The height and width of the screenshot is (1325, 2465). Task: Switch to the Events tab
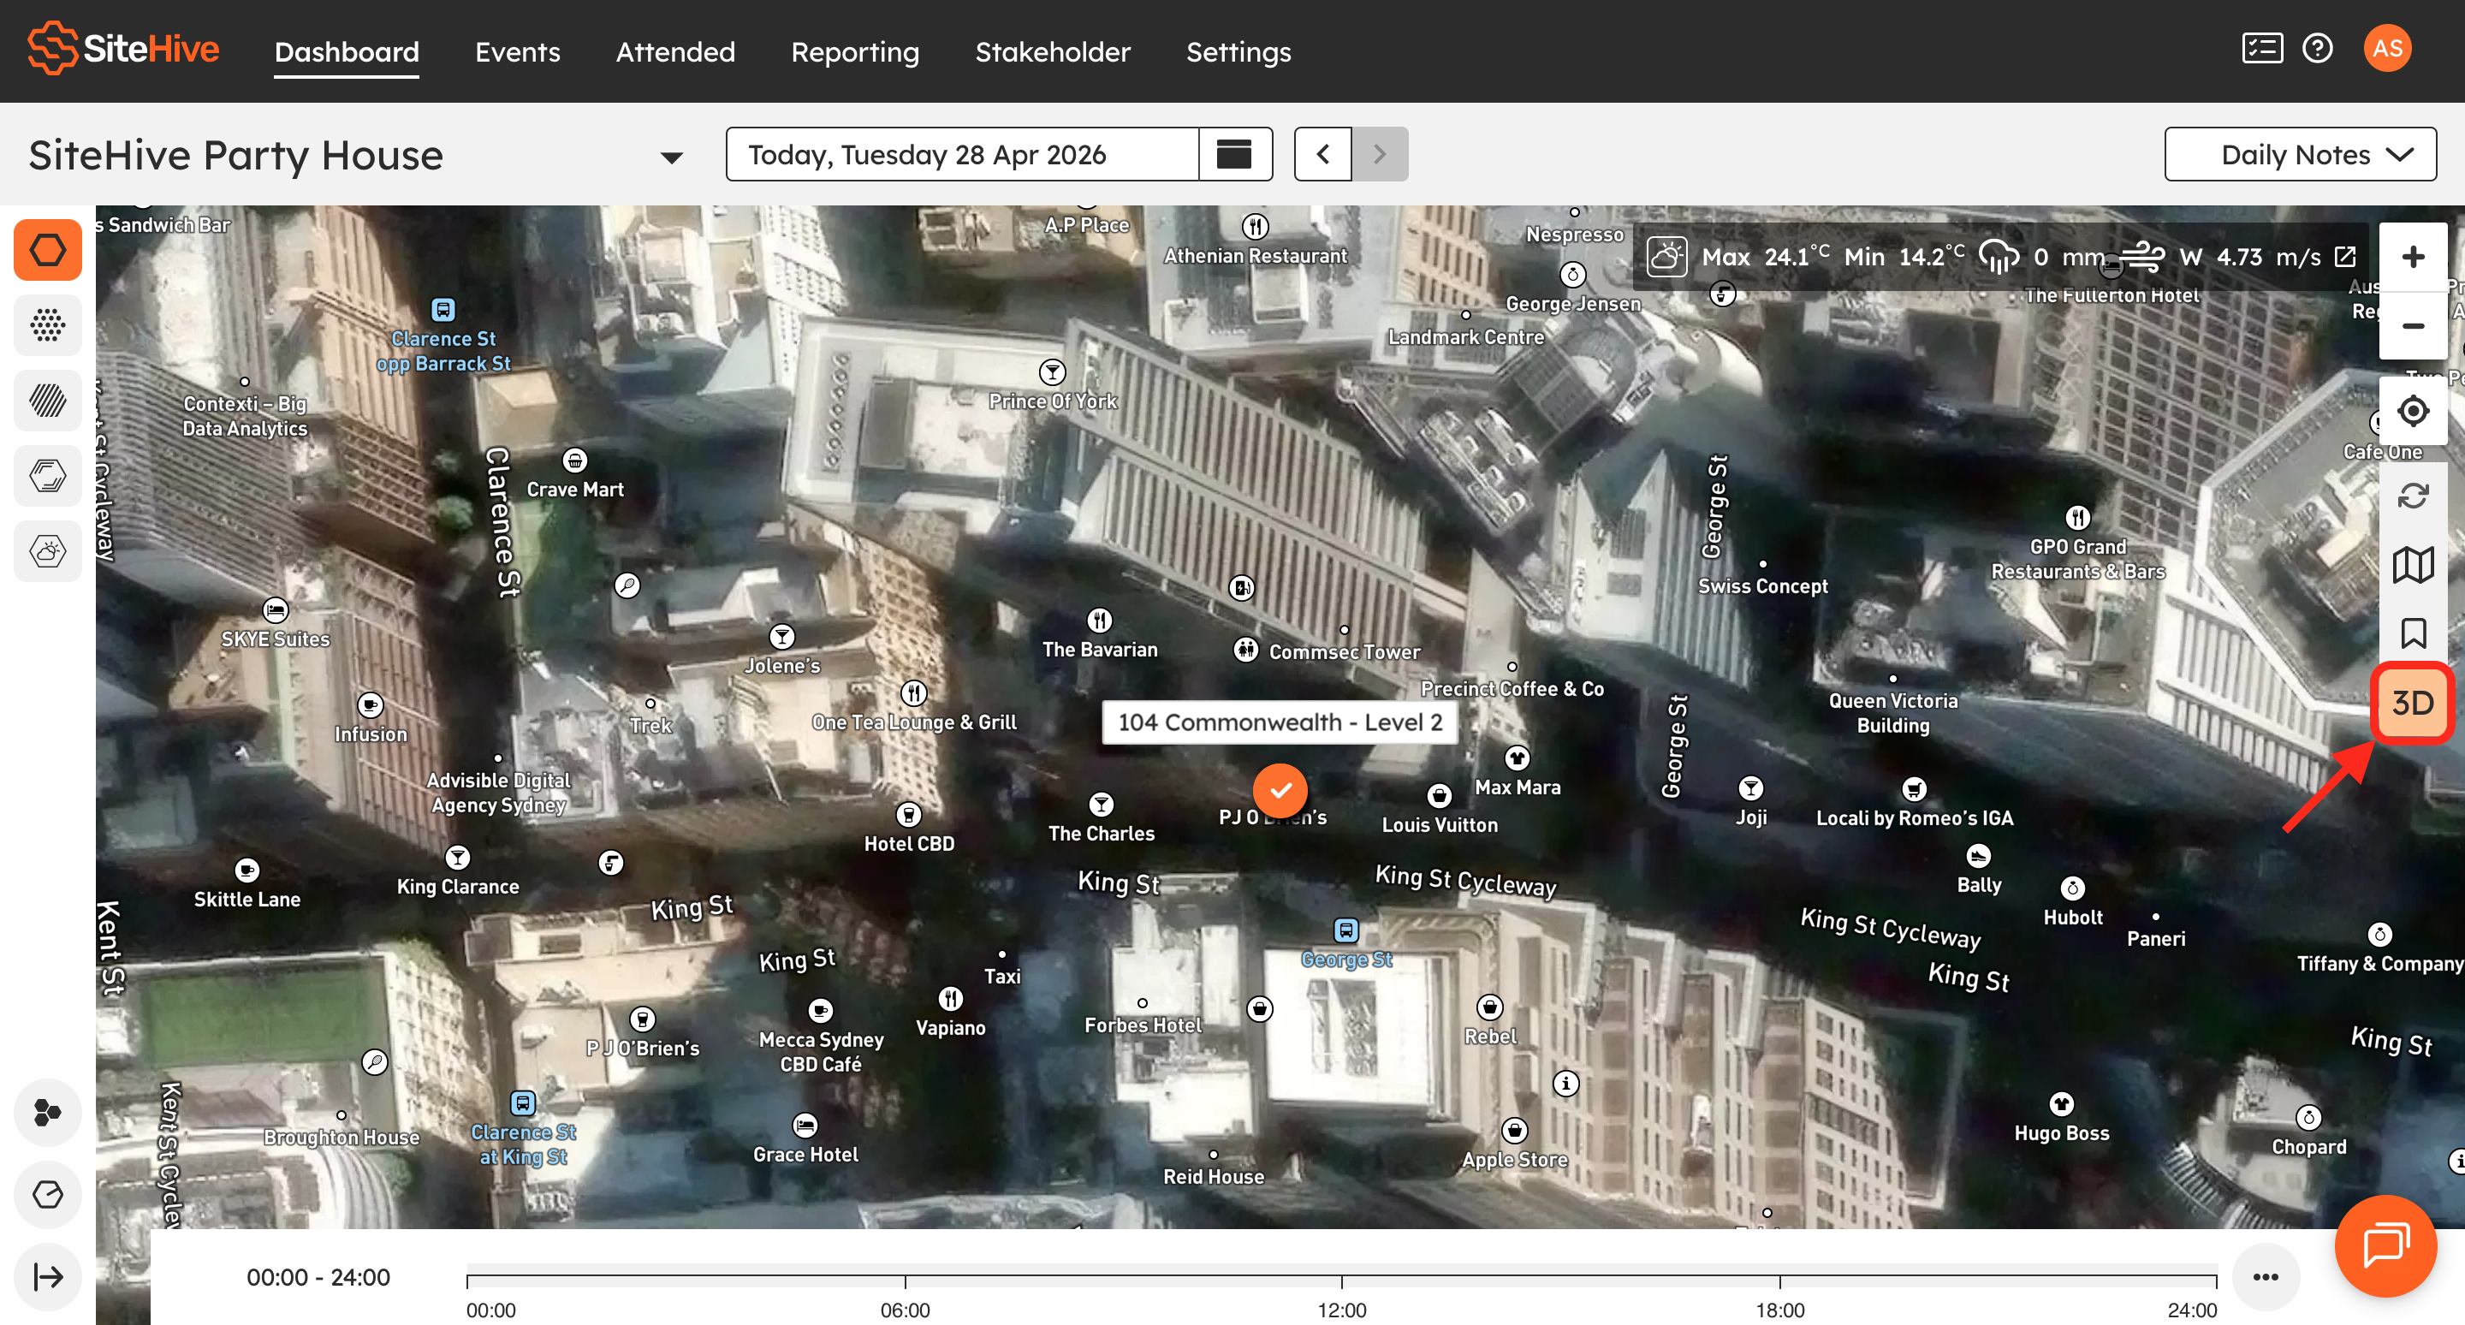518,51
